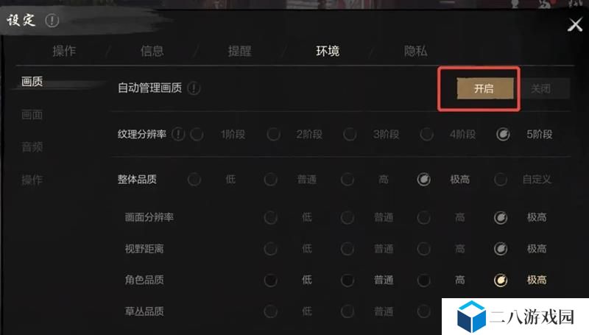Click info icon beside 纹理分辨率
Image resolution: width=589 pixels, height=335 pixels.
point(178,134)
